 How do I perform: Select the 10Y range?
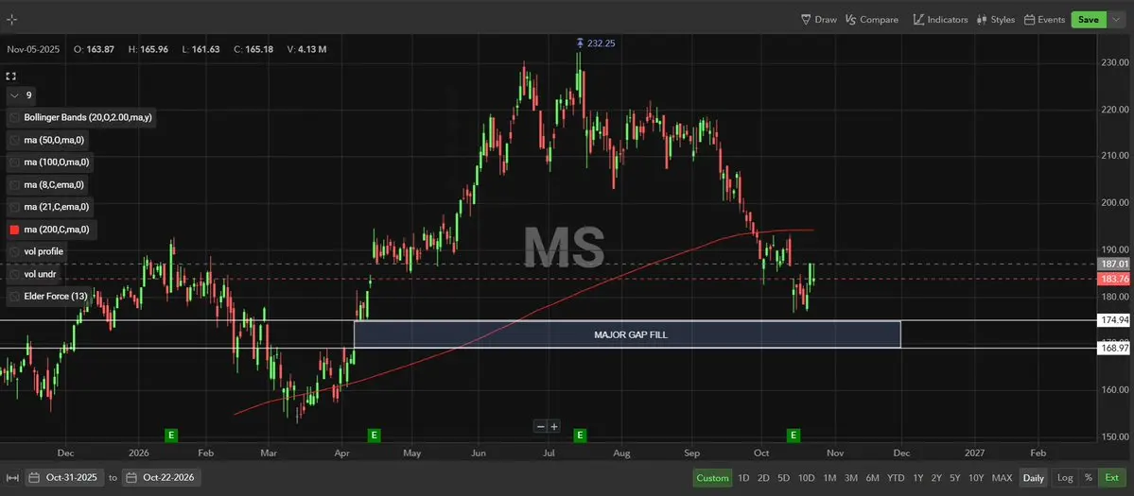976,477
